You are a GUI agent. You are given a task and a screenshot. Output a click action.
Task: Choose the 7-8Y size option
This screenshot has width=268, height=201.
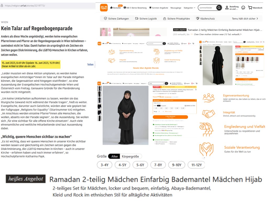click(x=158, y=165)
